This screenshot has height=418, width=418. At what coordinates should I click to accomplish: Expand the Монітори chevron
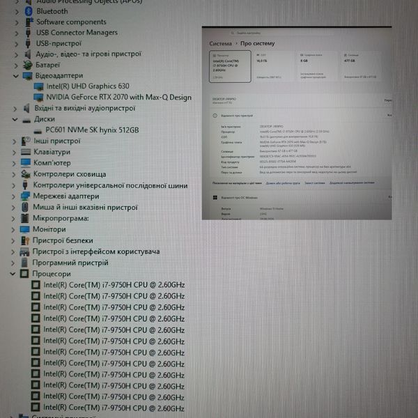coord(13,230)
